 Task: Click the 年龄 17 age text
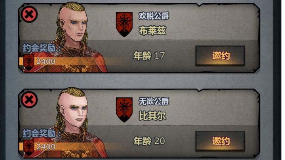click(149, 55)
